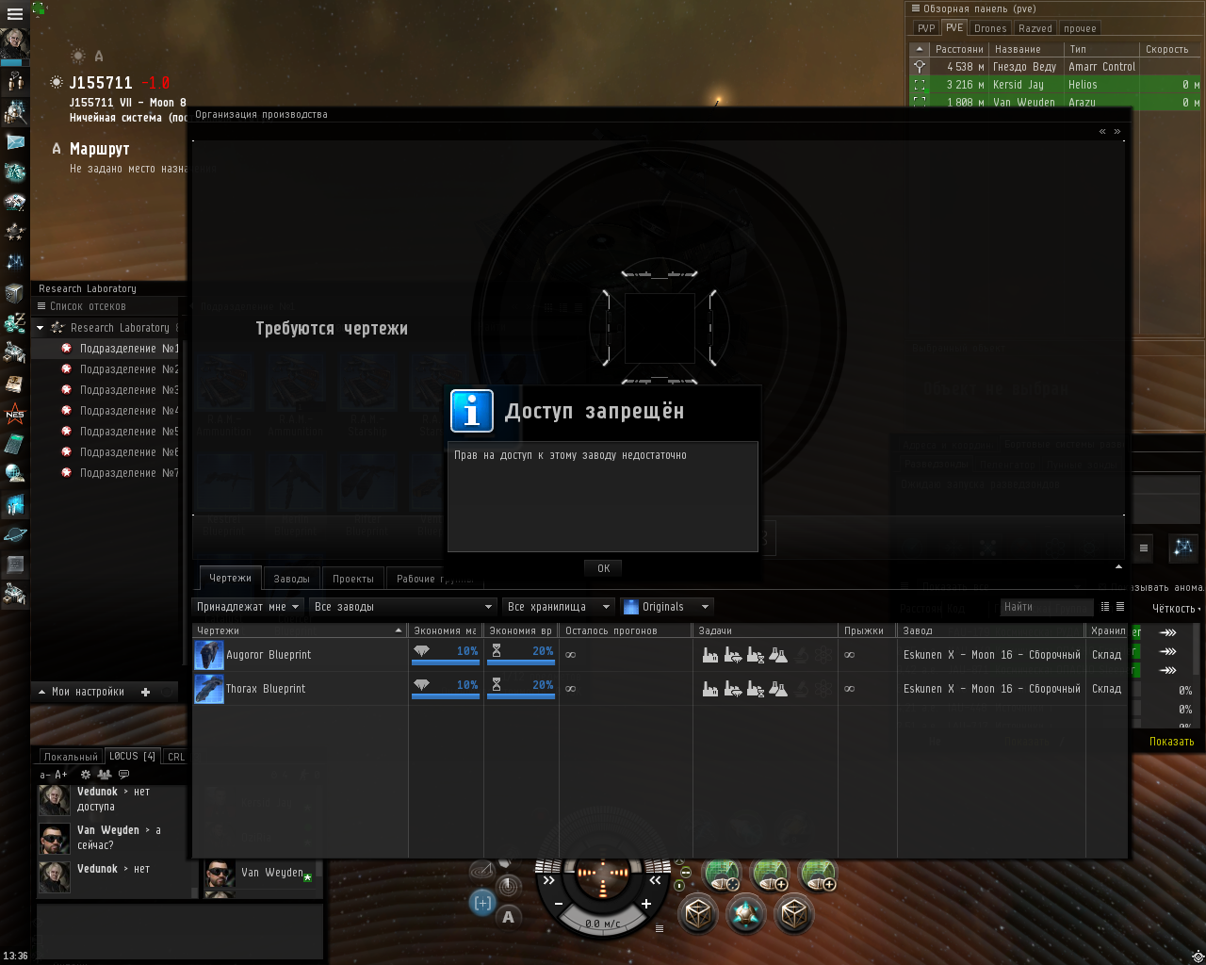Open the character portrait in the sidebar
Screen dimensions: 1206x965
[14, 43]
